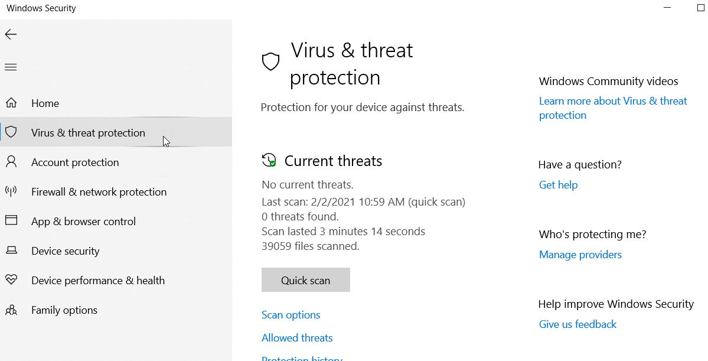
Task: Click the Account protection person icon
Action: pyautogui.click(x=11, y=162)
